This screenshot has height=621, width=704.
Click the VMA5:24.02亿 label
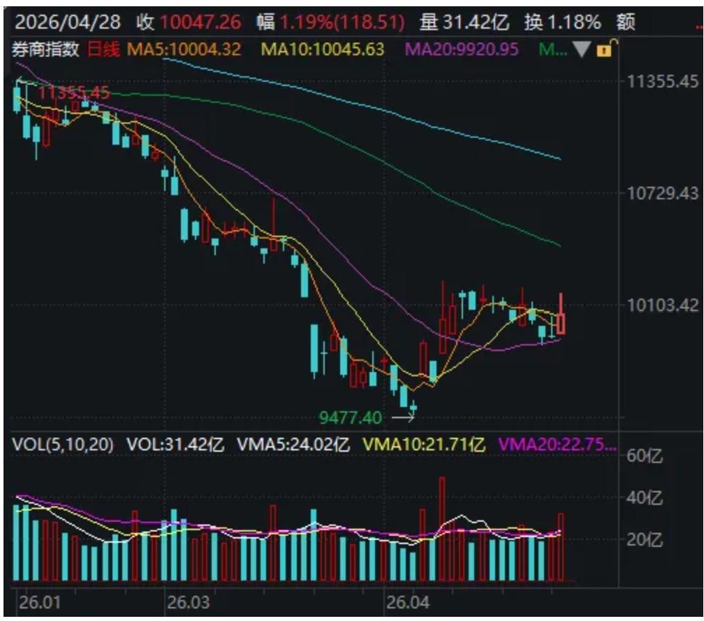click(x=294, y=444)
